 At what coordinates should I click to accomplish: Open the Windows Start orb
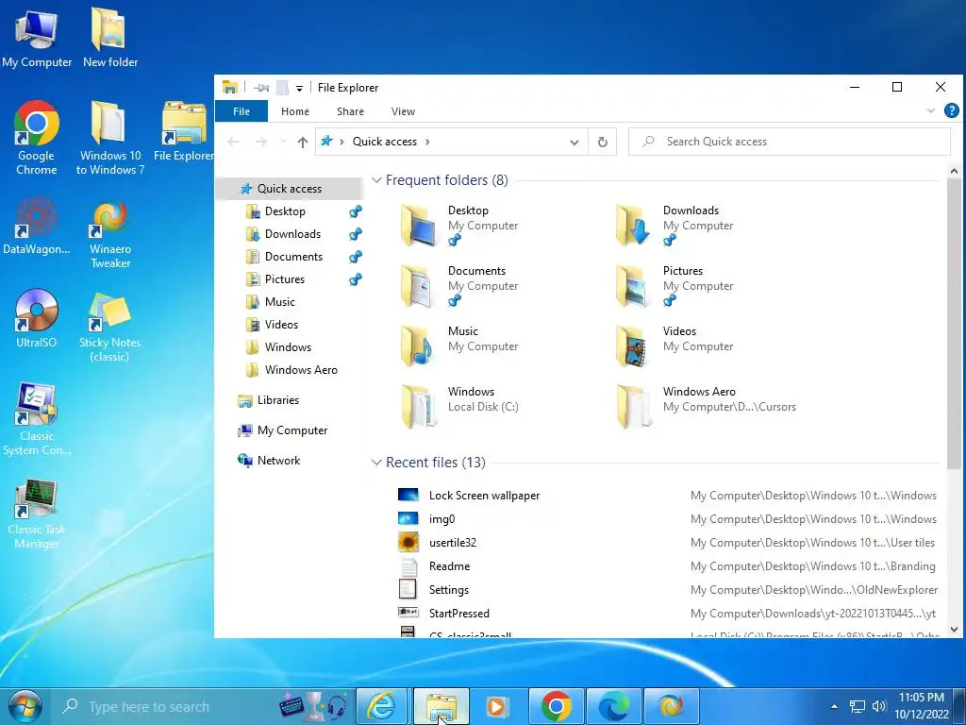coord(25,706)
